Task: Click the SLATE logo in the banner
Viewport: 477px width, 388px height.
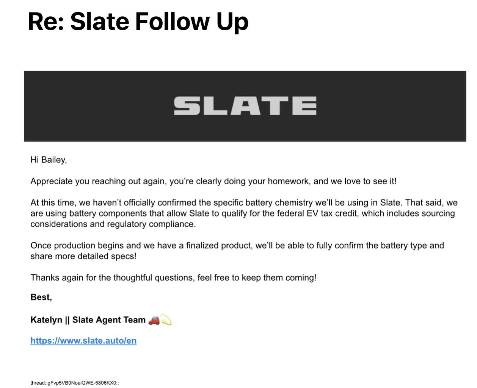Action: [245, 106]
